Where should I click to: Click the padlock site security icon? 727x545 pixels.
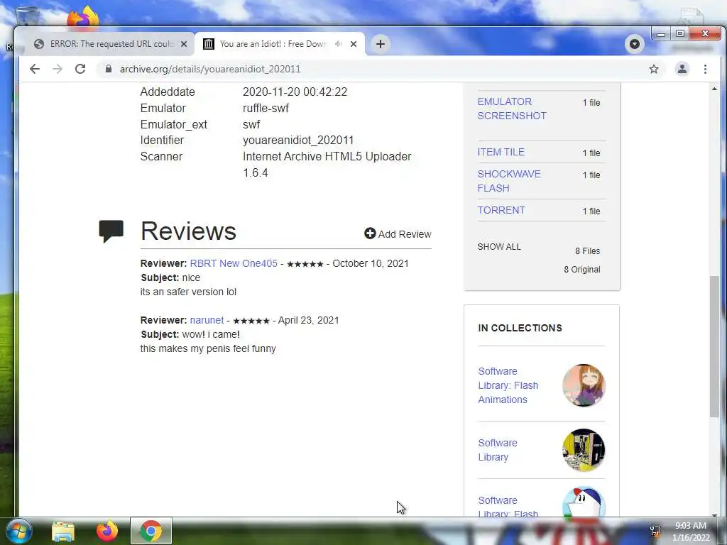109,69
